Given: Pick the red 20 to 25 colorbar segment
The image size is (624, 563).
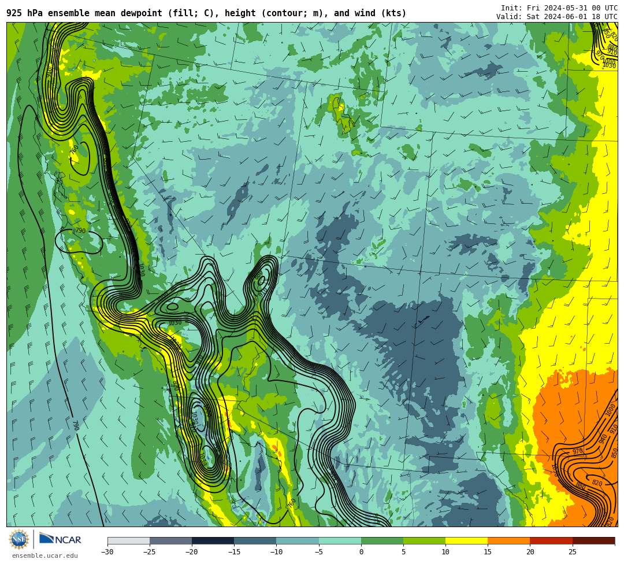Looking at the screenshot, I should click(x=551, y=540).
